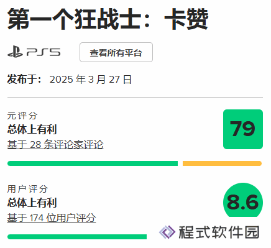The height and width of the screenshot is (248, 271).
Task: Click the release date 2025 年 3 月 27 日
Action: pos(91,80)
